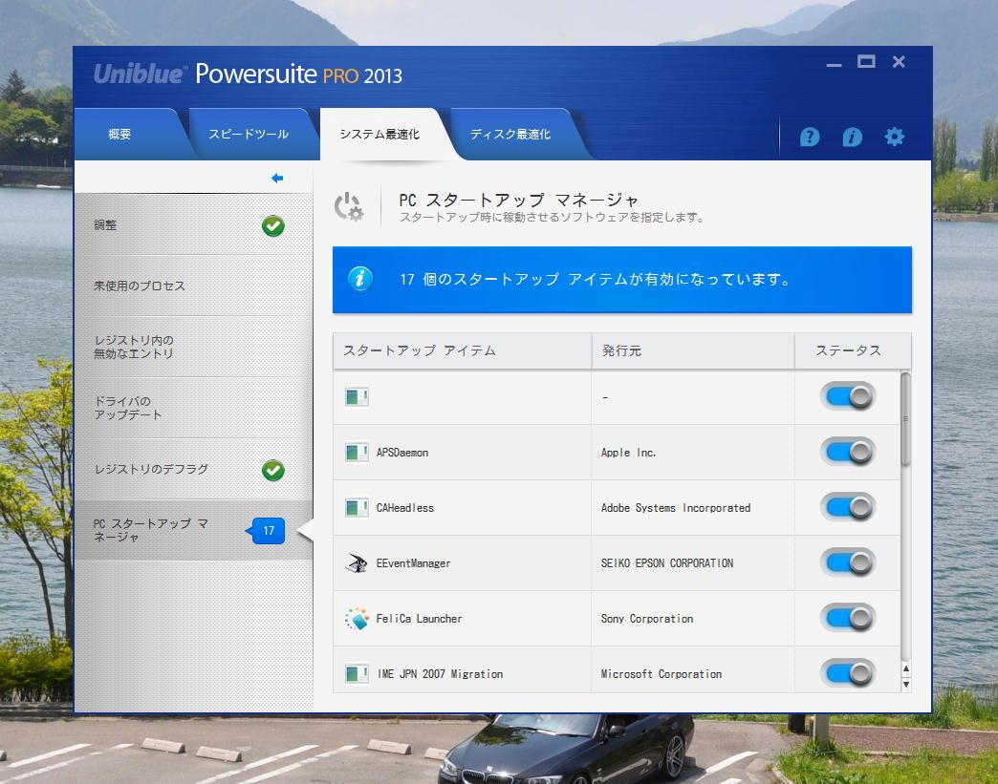Click the Uniblue Powersuite logo

(x=248, y=74)
